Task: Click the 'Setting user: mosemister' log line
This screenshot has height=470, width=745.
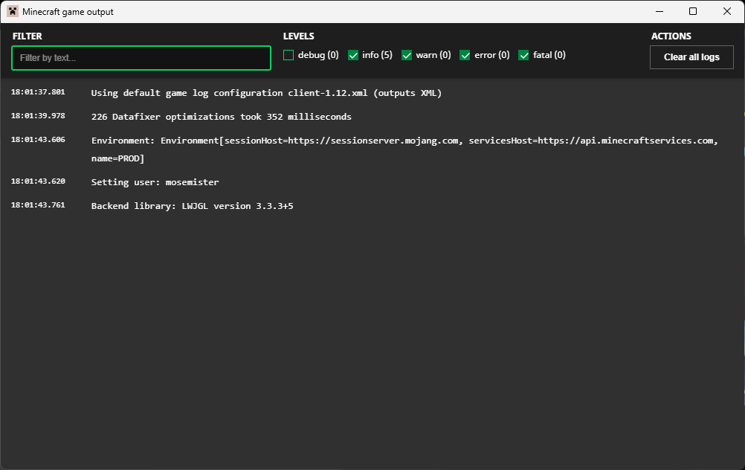Action: click(155, 182)
